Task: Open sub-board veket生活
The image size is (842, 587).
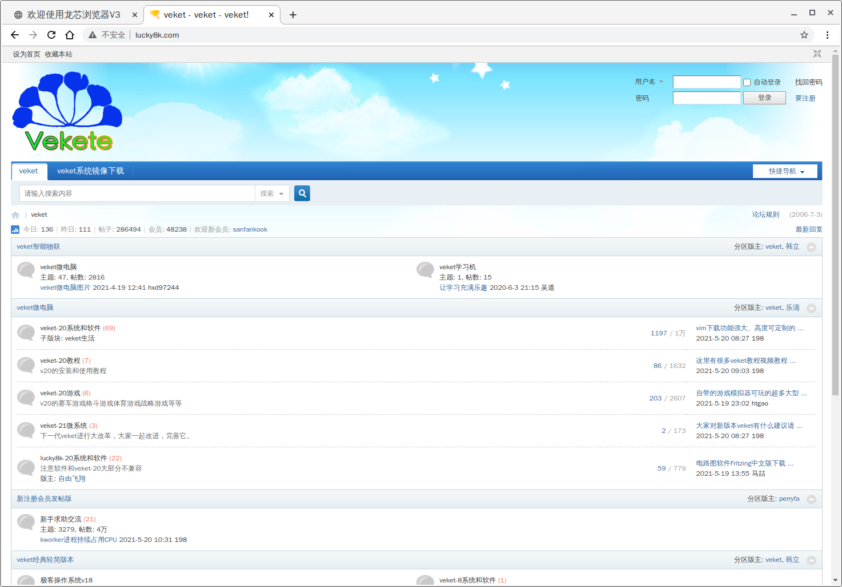Action: pos(79,338)
